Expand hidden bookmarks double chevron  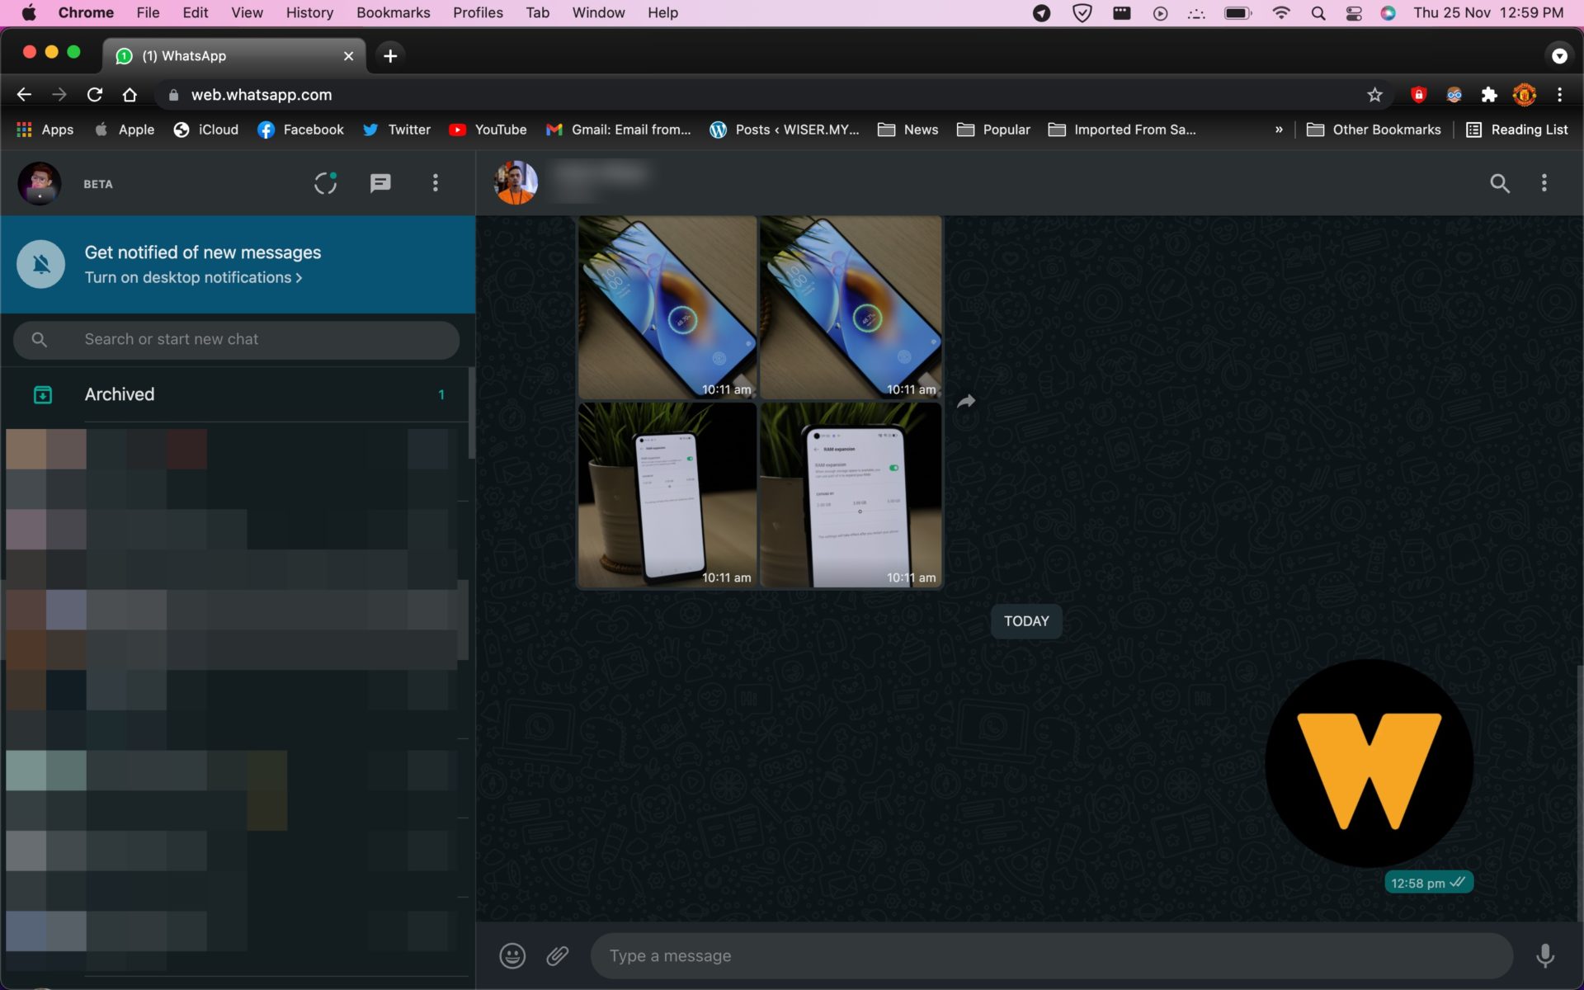point(1279,130)
